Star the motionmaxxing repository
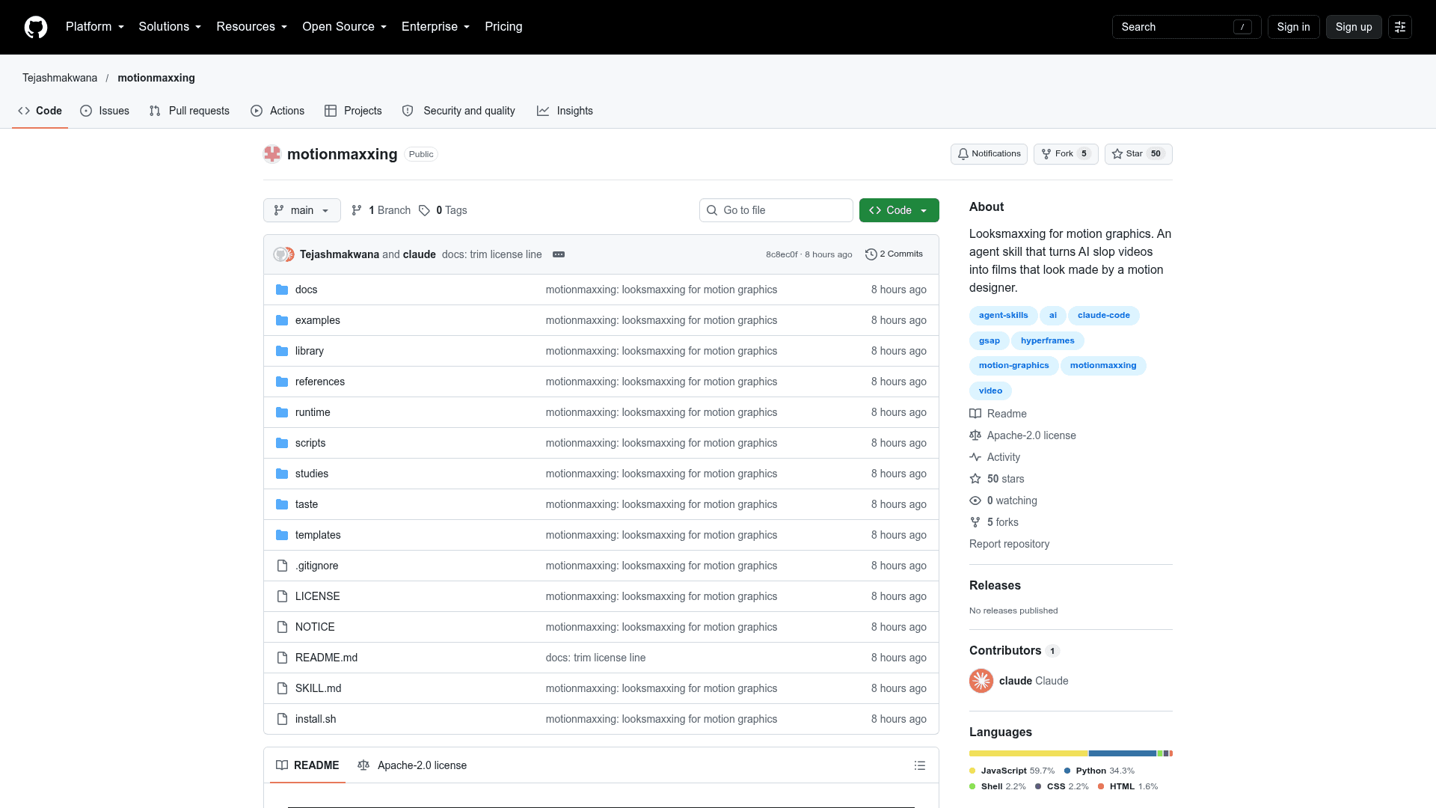Screen dimensions: 1436x808 pyautogui.click(x=1138, y=154)
